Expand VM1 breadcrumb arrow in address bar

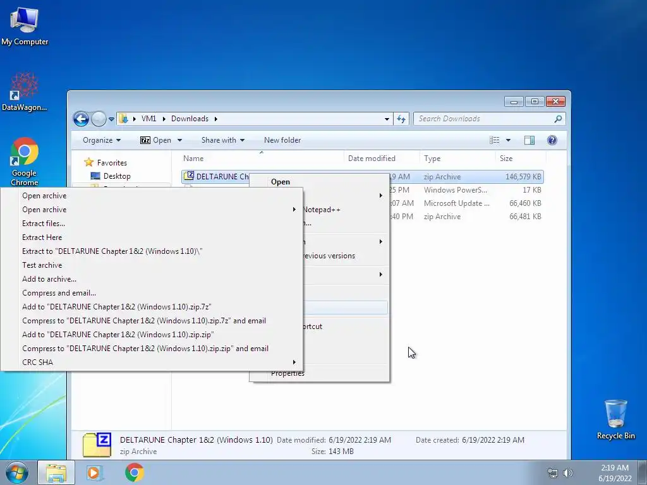164,119
